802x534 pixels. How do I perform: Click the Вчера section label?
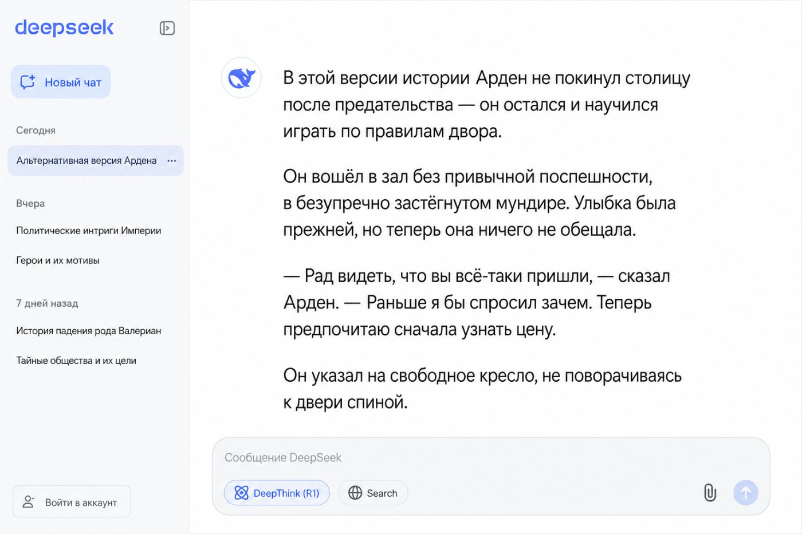tap(30, 203)
